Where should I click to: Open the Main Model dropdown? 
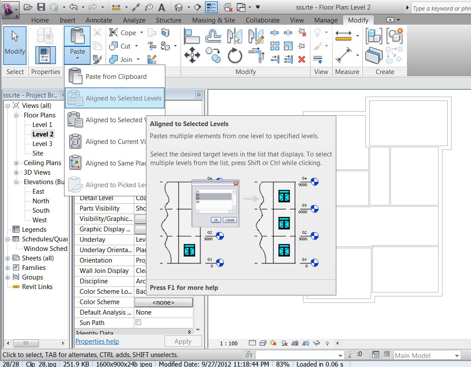457,355
